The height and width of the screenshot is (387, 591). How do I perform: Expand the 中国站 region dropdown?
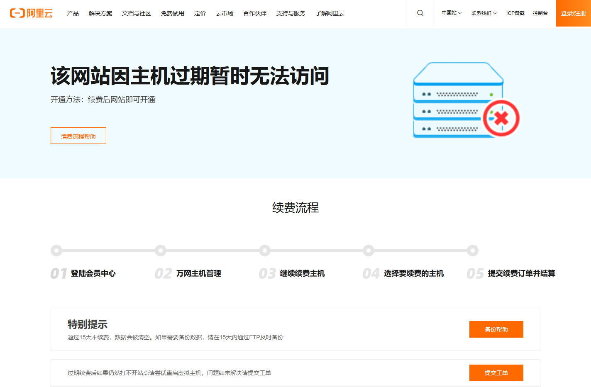pos(452,13)
